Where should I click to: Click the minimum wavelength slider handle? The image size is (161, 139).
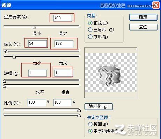pos(7,51)
